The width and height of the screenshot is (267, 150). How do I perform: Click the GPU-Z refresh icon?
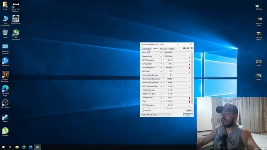[188, 48]
